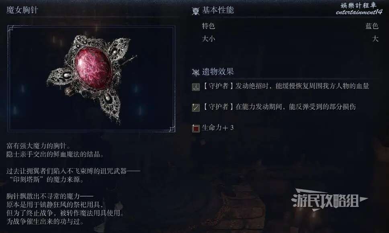Select the 遗物效果 heading
This screenshot has width=389, height=233.
pyautogui.click(x=217, y=72)
